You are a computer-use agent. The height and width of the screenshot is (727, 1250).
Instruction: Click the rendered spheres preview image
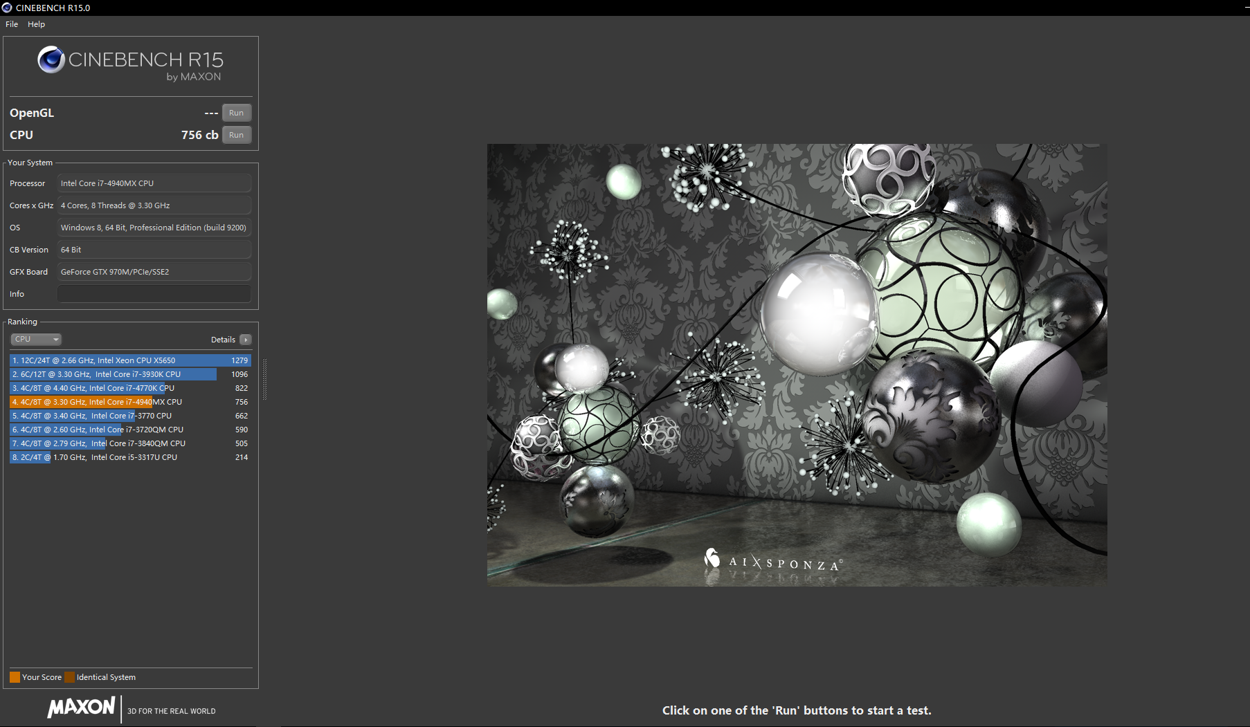(x=797, y=365)
